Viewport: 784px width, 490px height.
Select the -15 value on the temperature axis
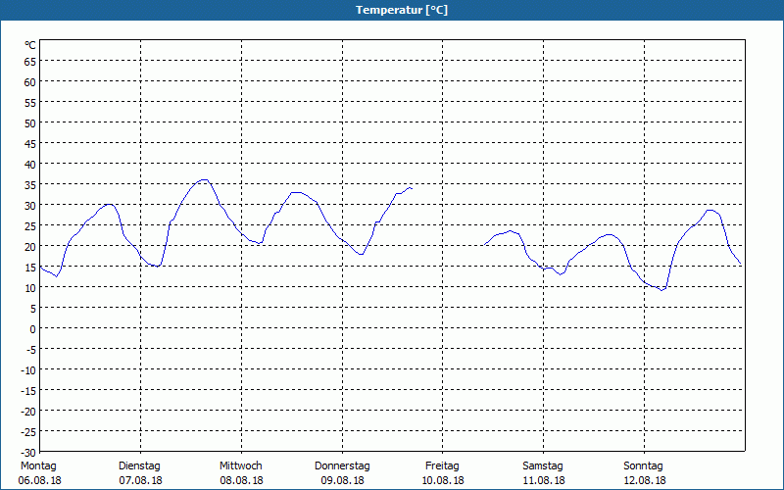click(29, 390)
